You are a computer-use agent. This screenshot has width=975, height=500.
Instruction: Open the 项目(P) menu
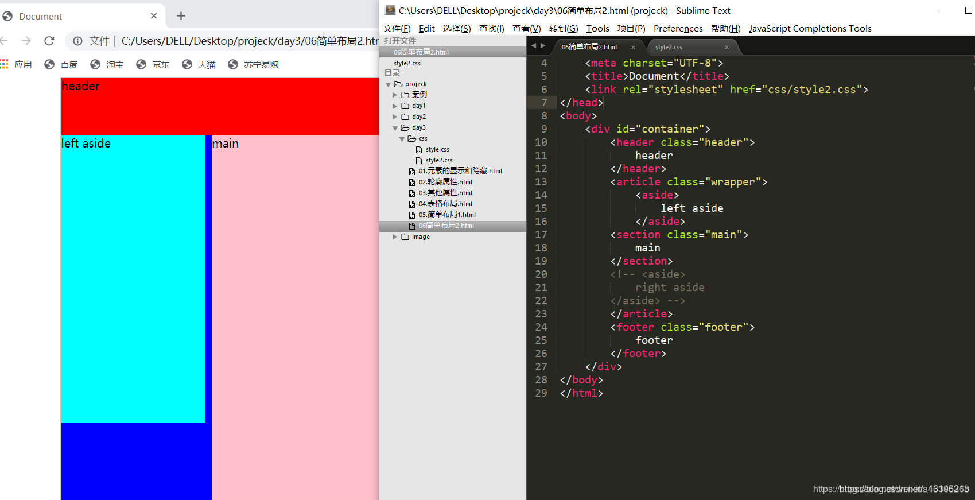click(x=631, y=28)
